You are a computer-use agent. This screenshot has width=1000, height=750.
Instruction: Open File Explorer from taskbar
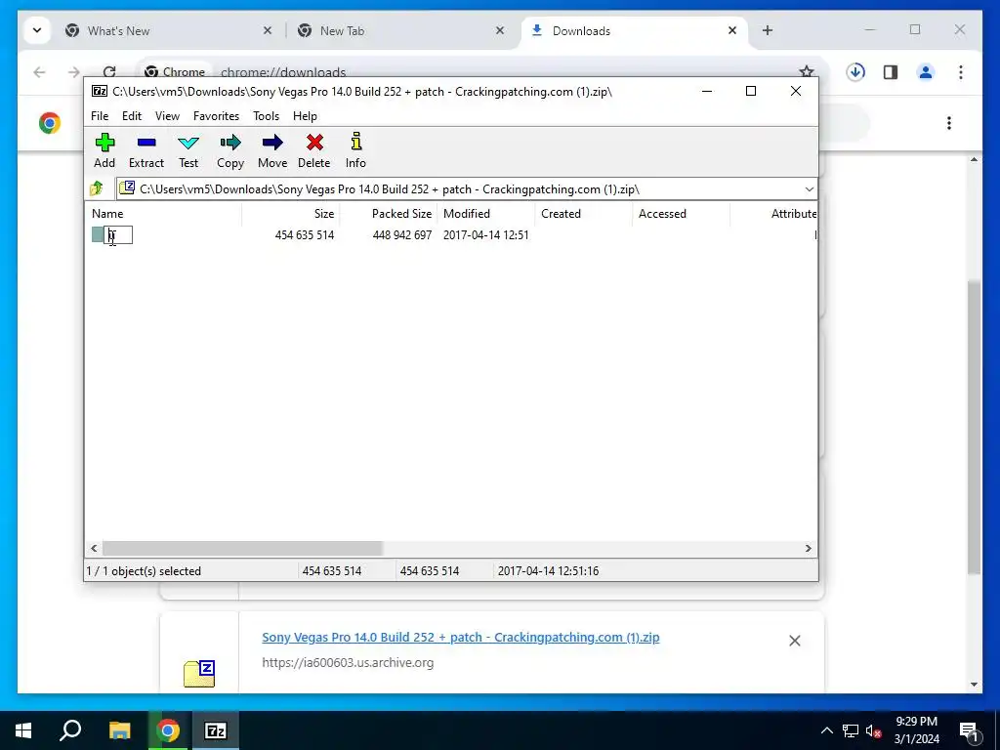[x=119, y=730]
